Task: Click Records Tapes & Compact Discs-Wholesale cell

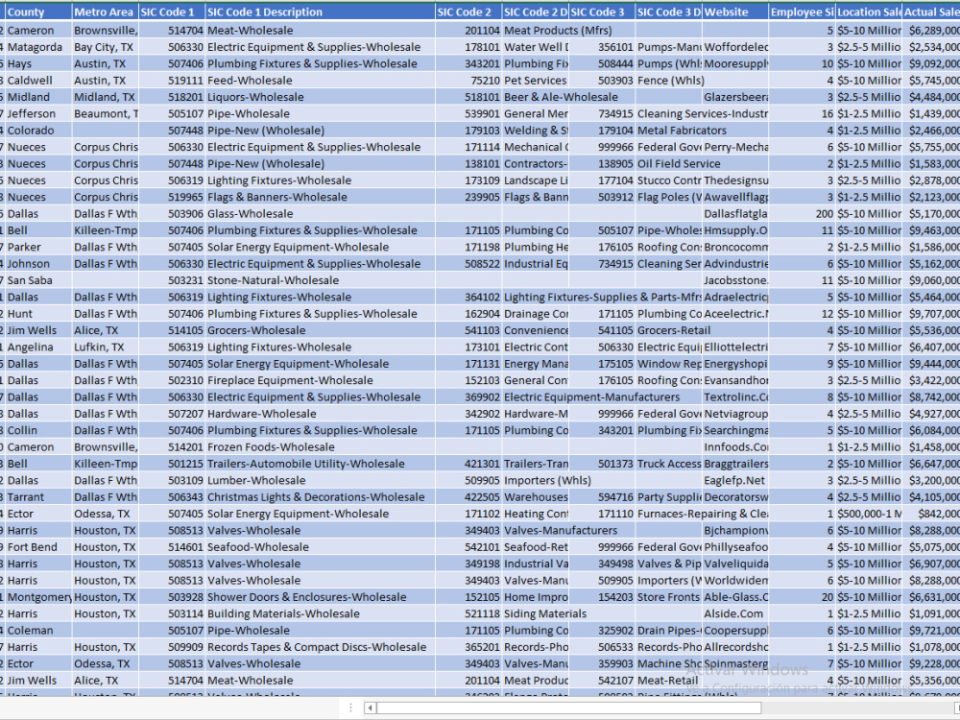Action: 320,647
